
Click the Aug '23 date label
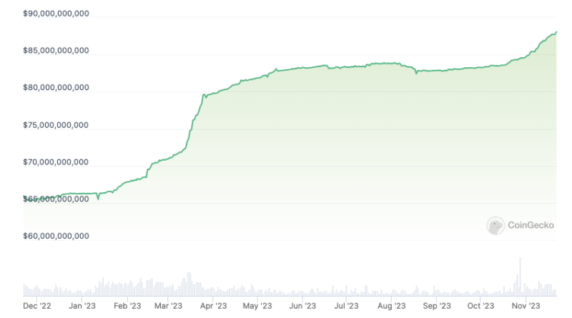pyautogui.click(x=390, y=305)
